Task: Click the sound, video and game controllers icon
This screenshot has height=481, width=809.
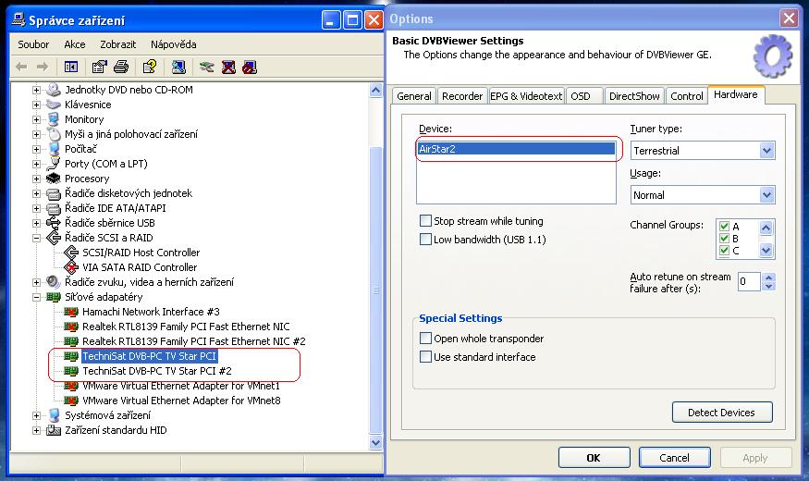Action: [53, 282]
